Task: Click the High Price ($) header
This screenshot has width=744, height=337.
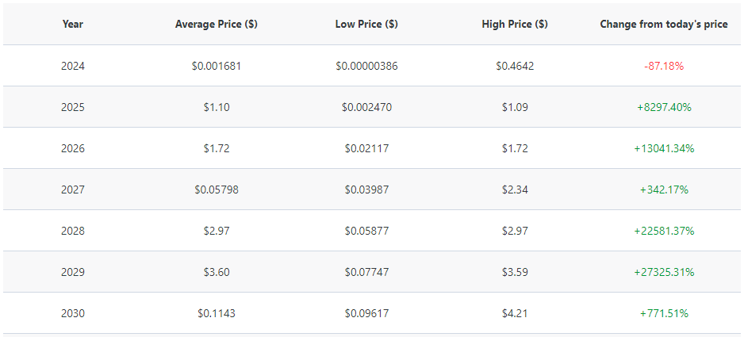Action: [515, 25]
